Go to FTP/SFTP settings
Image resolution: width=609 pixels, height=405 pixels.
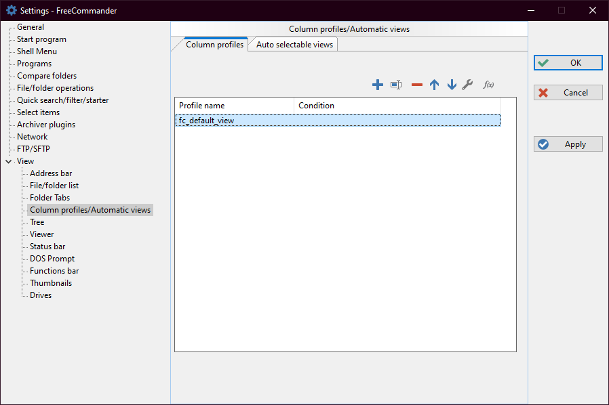(33, 149)
